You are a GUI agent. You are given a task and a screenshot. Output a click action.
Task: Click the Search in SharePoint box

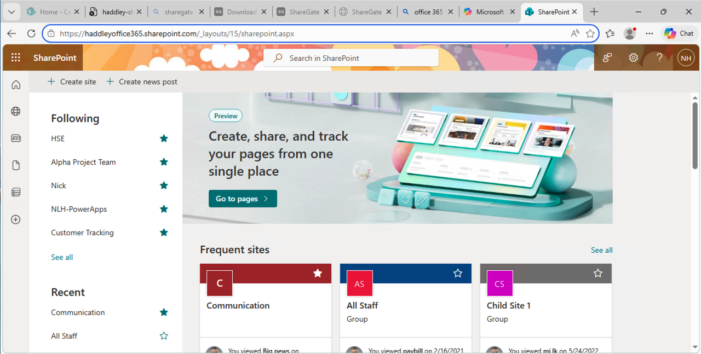[x=351, y=58]
